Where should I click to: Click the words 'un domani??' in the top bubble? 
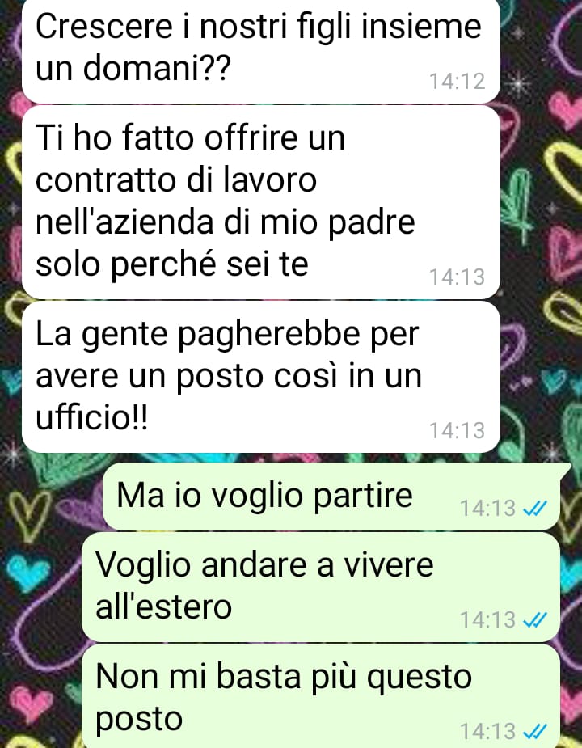pos(133,68)
